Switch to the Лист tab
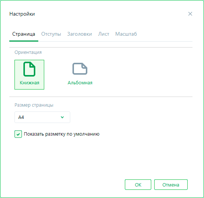 (104, 34)
